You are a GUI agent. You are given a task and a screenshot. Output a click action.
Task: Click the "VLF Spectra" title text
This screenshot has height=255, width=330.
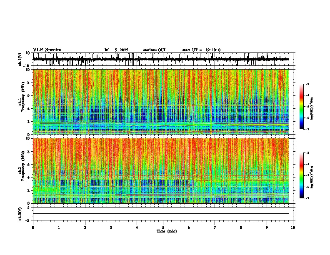[x=47, y=50]
